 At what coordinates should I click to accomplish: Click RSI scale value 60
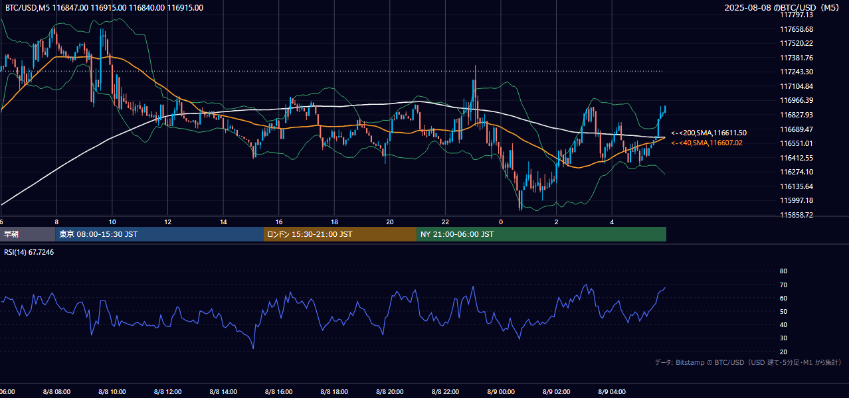[x=783, y=298]
